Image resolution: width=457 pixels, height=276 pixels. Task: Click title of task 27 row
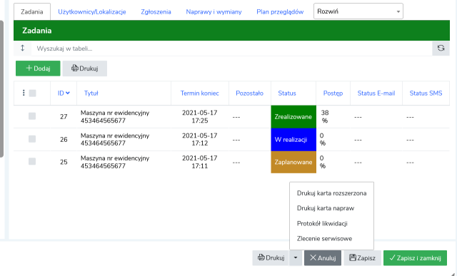pyautogui.click(x=115, y=116)
